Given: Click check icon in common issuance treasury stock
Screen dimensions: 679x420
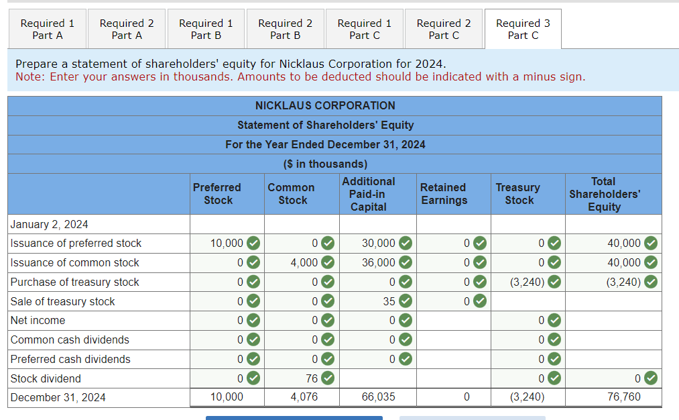Looking at the screenshot, I should point(554,262).
